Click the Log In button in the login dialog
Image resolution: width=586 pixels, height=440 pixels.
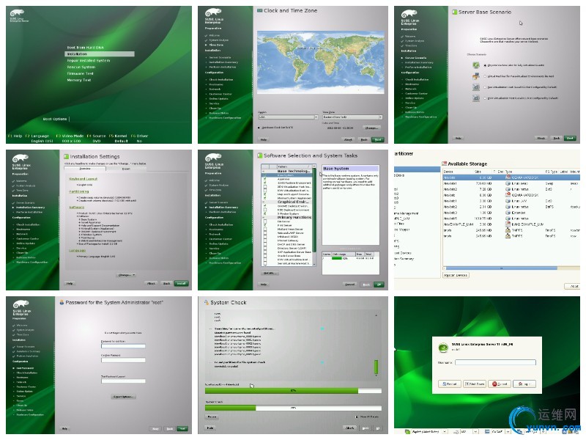(x=524, y=384)
